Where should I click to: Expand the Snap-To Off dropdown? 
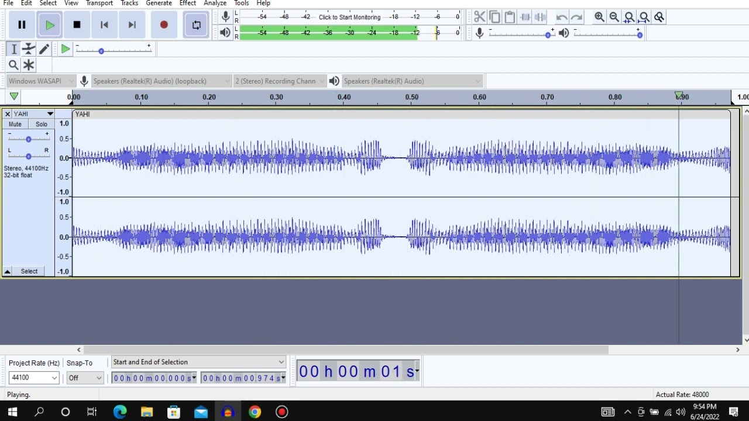pos(85,378)
